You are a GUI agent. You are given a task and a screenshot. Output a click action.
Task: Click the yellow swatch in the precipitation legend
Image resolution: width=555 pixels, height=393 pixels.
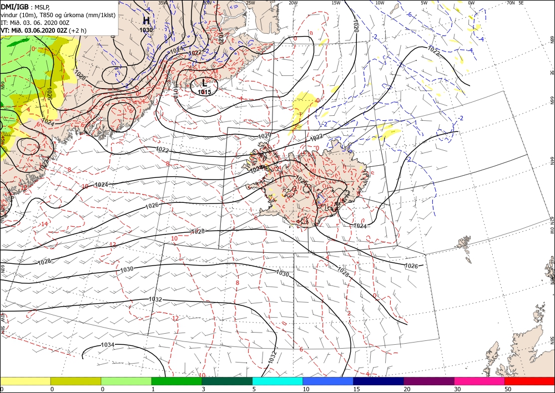coord(25,381)
